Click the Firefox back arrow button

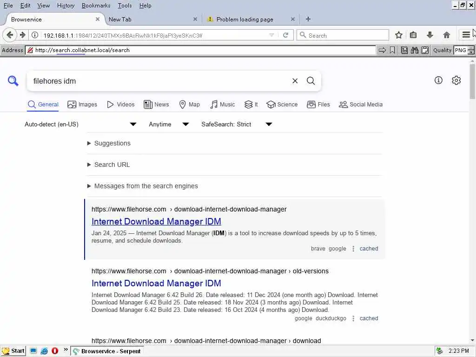(10, 35)
